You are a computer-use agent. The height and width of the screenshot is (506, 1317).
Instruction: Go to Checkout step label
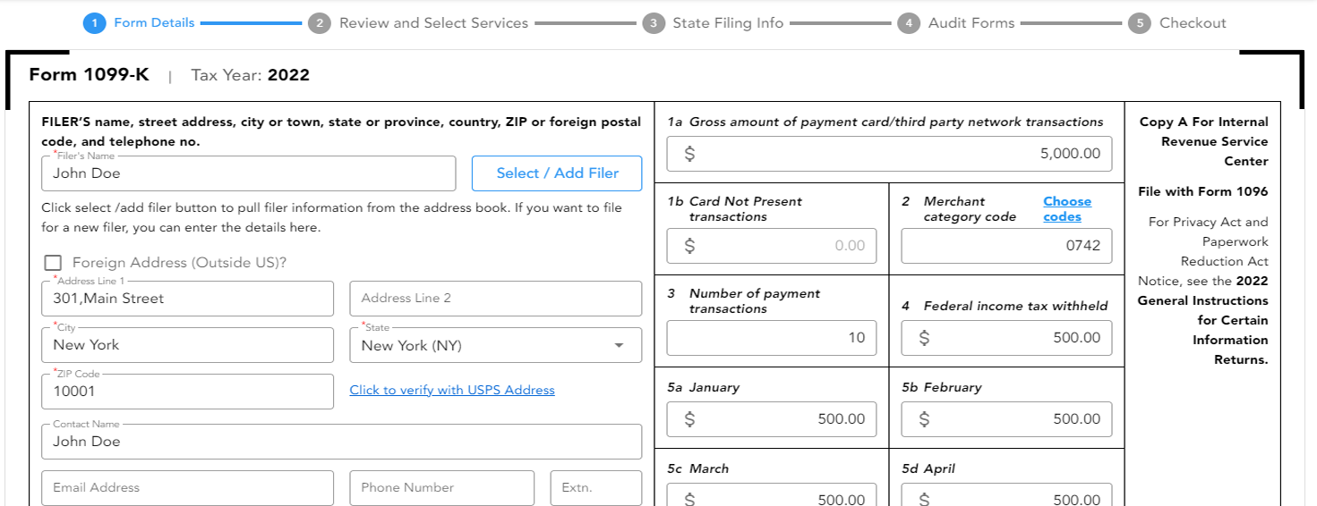click(x=1193, y=23)
